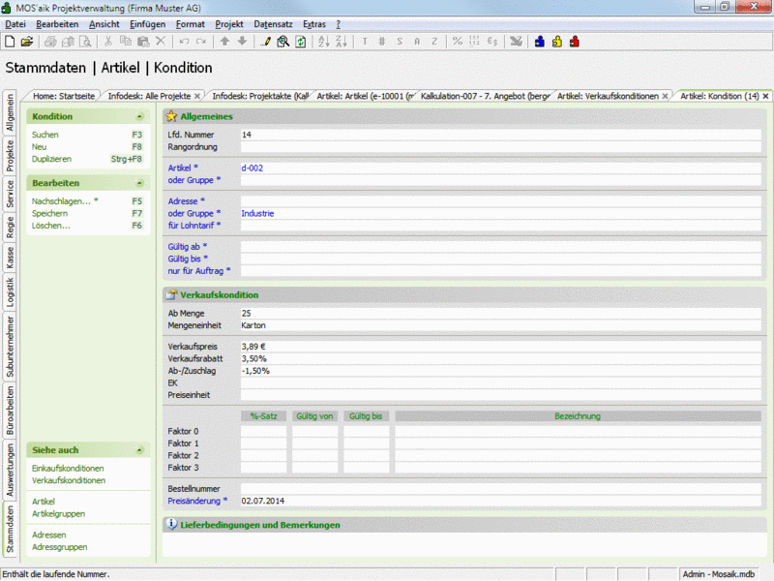
Task: Open the Adressgruppen link
Action: click(x=59, y=547)
